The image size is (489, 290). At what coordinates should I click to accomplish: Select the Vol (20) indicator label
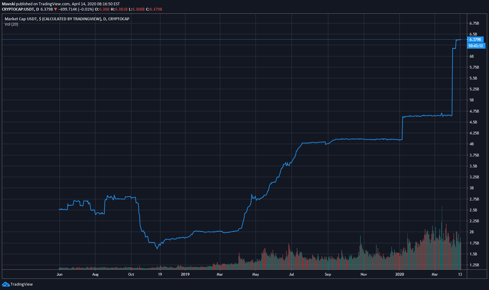coord(11,24)
